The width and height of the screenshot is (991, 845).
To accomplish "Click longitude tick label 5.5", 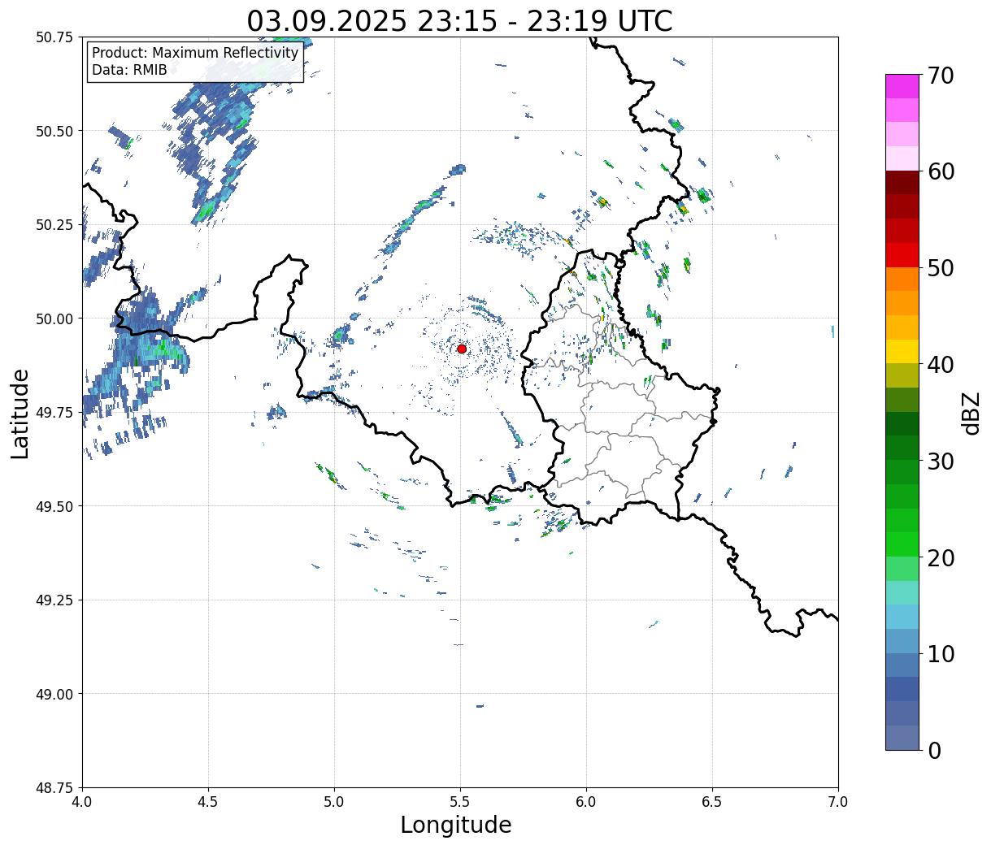I will tap(460, 802).
